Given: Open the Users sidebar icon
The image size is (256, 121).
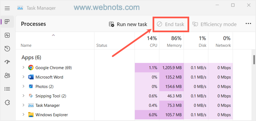Looking at the screenshot, I should click(x=7, y=75).
